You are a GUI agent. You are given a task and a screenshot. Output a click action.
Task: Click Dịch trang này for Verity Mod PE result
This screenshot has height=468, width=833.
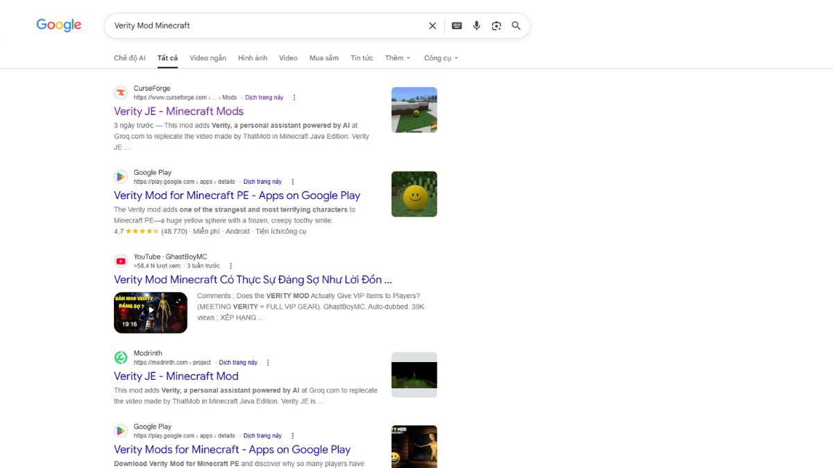(263, 182)
